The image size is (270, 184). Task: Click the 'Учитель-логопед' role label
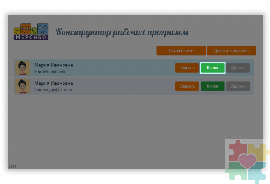[x=50, y=71]
